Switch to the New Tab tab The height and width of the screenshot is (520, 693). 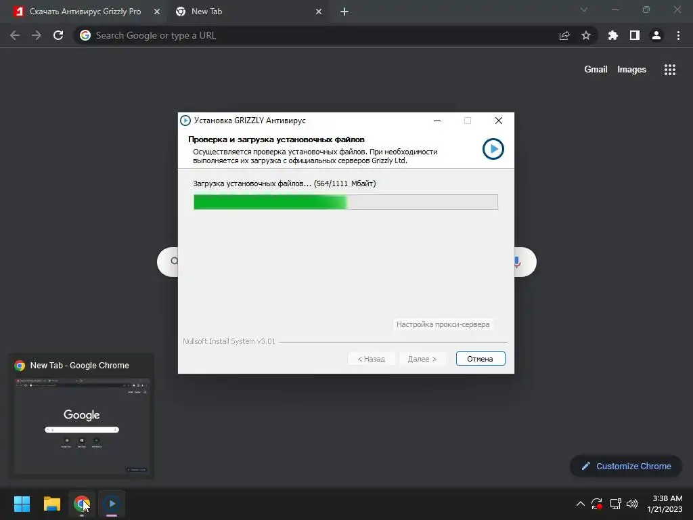click(x=248, y=12)
